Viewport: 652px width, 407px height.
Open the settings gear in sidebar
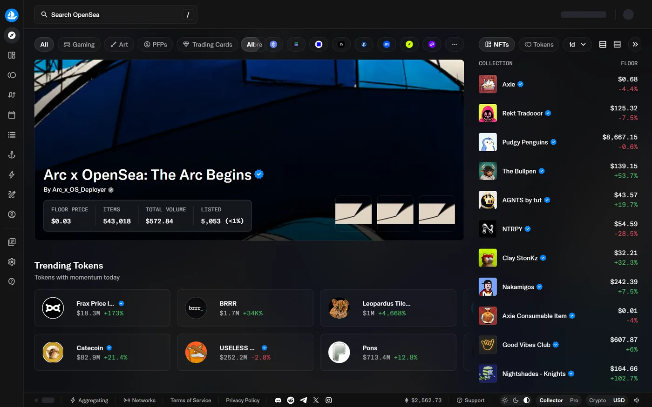click(x=12, y=262)
